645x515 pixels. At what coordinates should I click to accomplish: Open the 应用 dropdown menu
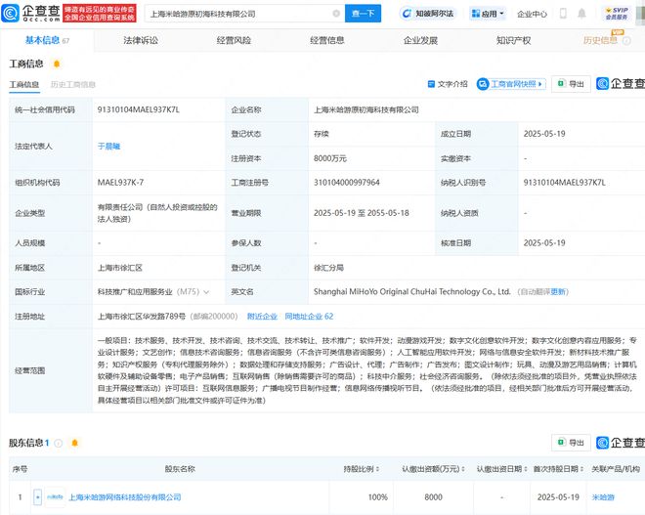tap(488, 14)
